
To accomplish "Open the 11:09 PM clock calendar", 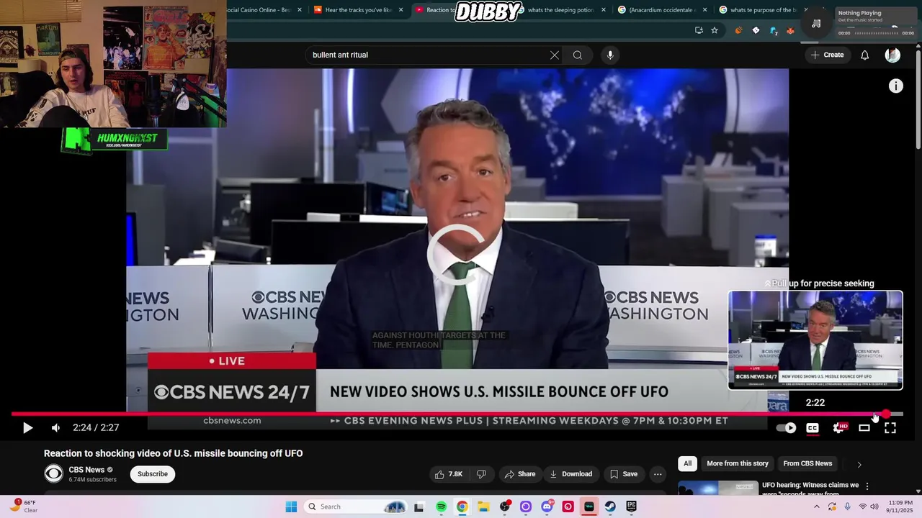I will tap(900, 506).
